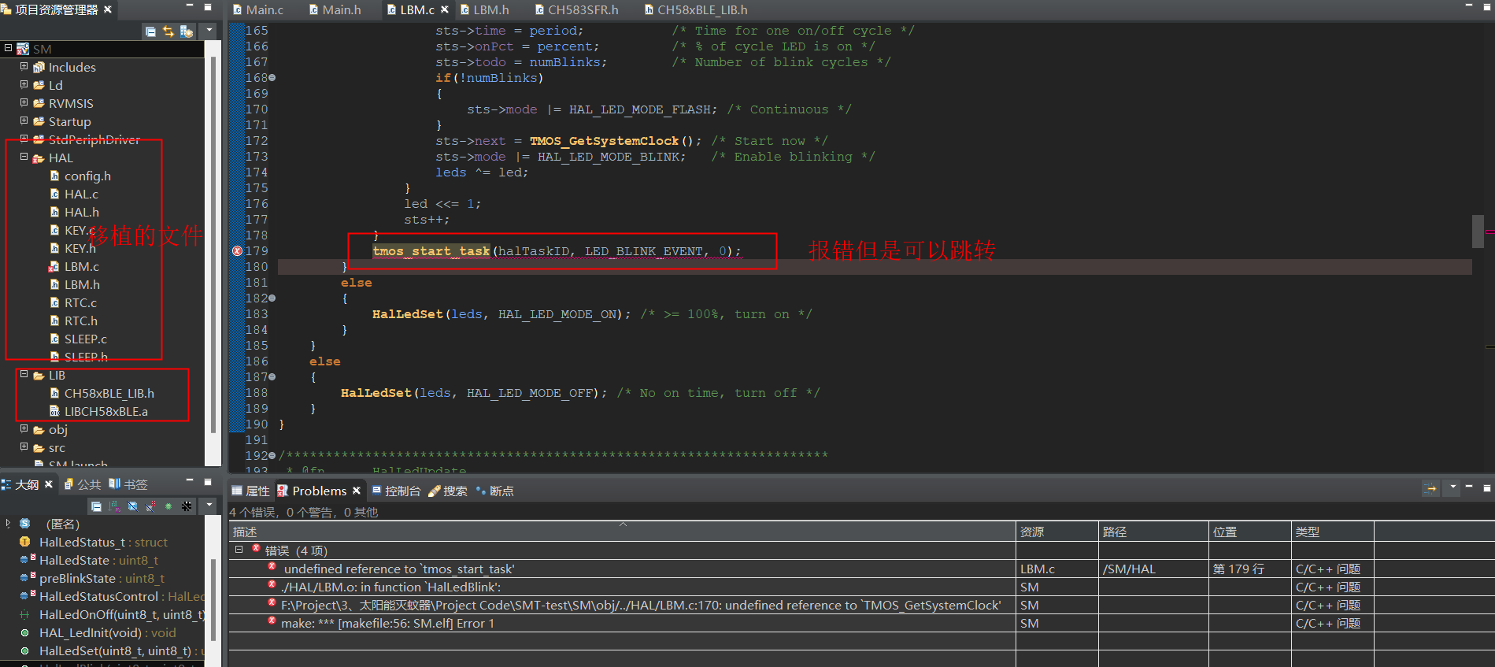Expand the (匿名) outline node
1495x667 pixels.
click(8, 523)
